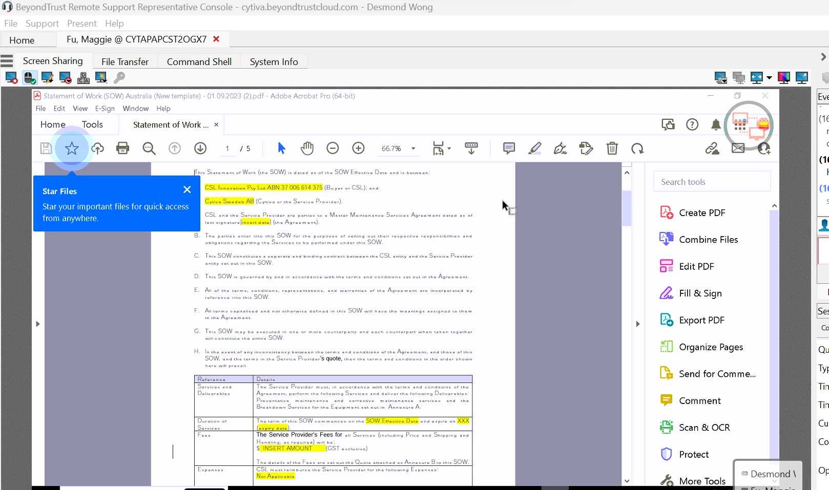Toggle the restricted customer interaction monitor icon
This screenshot has height=490, width=829.
point(65,77)
